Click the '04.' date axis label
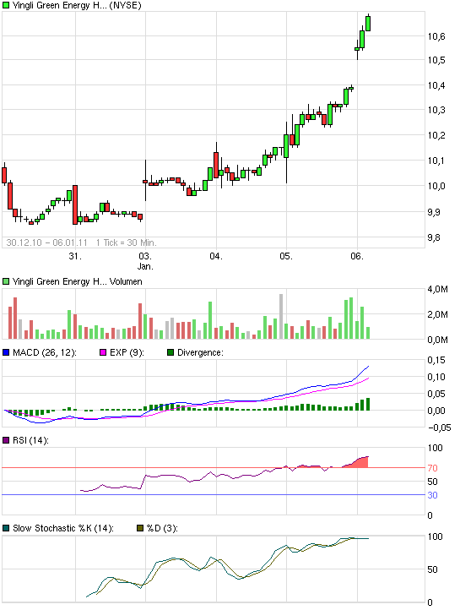 coord(215,256)
